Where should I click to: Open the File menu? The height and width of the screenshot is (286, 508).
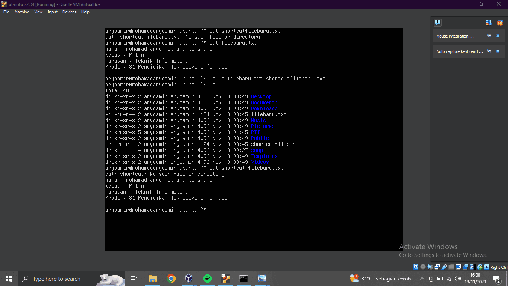pos(6,12)
